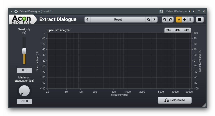Viewport: 215px width, 116px height.
Task: Select next plugin in ExtractDialogue selector
Action: pos(193,11)
